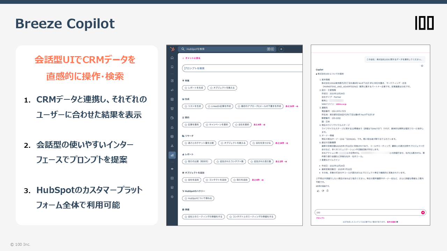
Task: Open the storefront Marketplace icon in sidebar
Action: 172,187
